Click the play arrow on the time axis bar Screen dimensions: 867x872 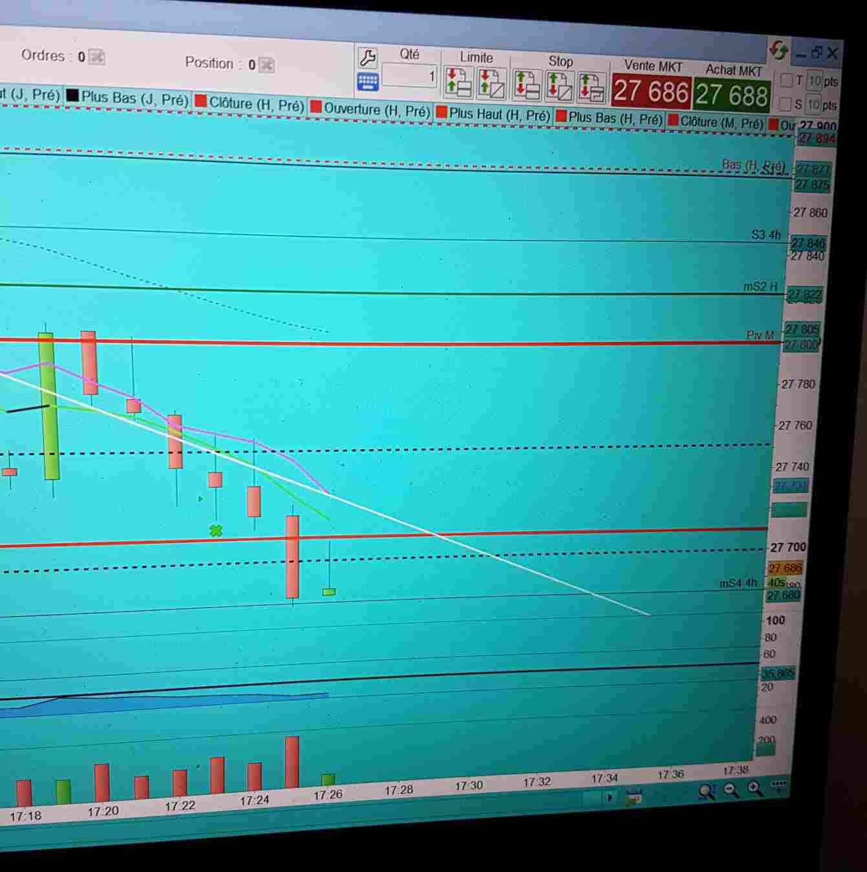[x=610, y=798]
